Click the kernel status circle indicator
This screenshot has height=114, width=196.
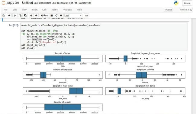pyautogui.click(x=191, y=10)
